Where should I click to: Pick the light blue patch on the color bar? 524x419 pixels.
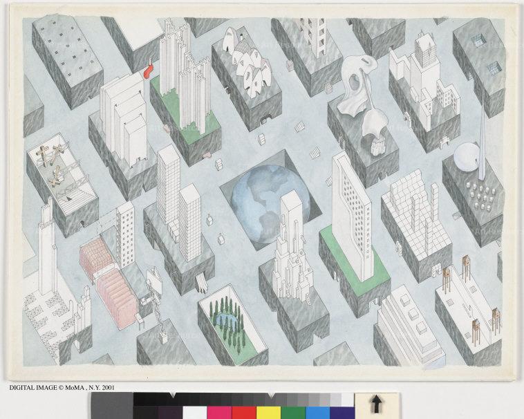(318, 412)
